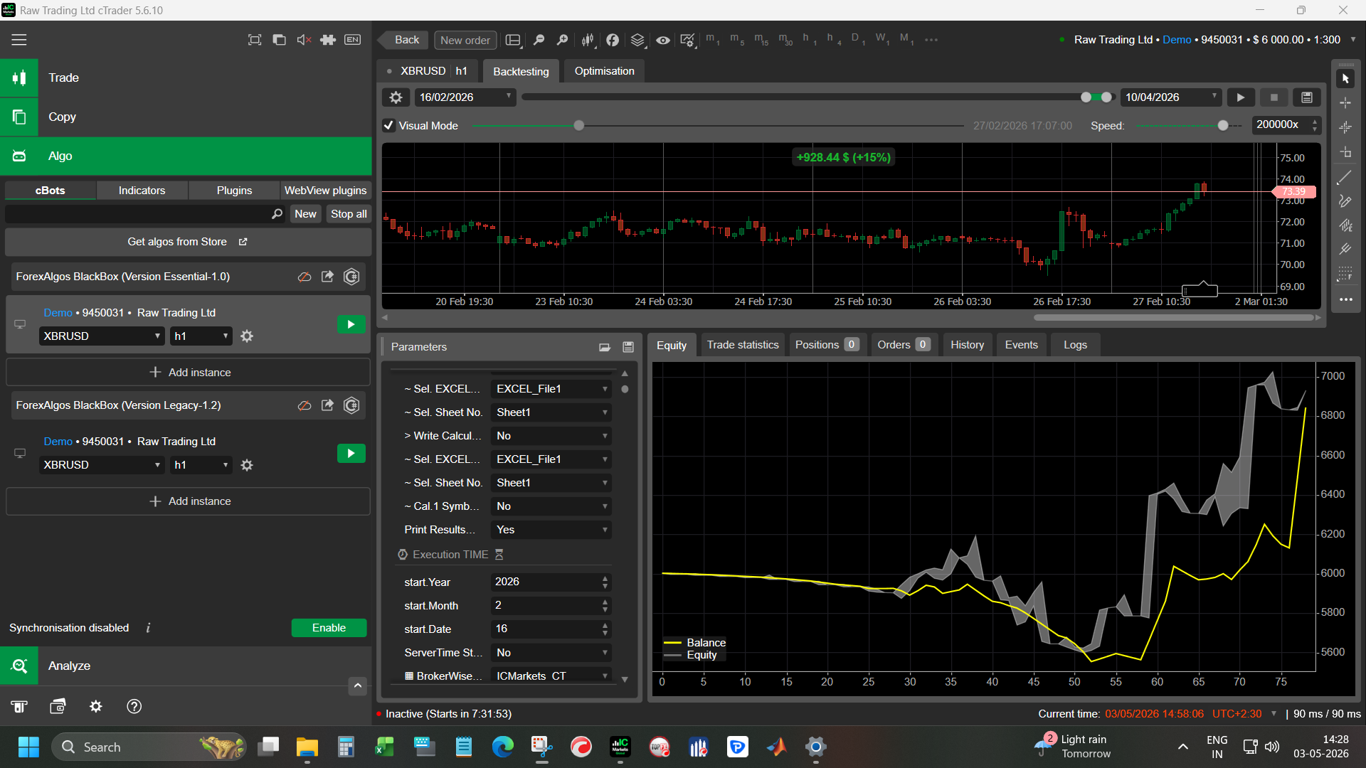Image resolution: width=1366 pixels, height=768 pixels.
Task: Mute sounds using the speaker icon
Action: coord(304,40)
